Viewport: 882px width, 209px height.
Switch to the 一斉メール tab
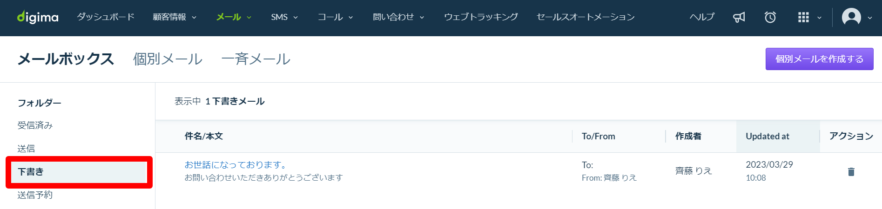coord(256,59)
